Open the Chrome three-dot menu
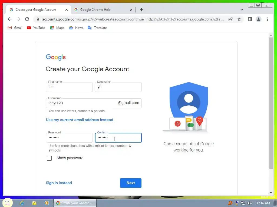This screenshot has height=207, width=277. click(267, 19)
